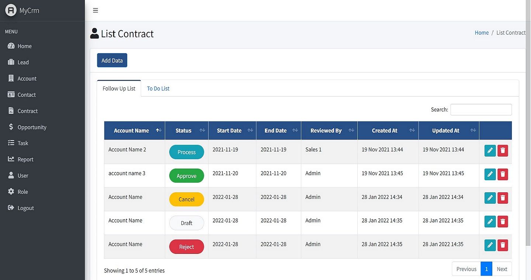Select page 1 in pagination

click(x=486, y=269)
